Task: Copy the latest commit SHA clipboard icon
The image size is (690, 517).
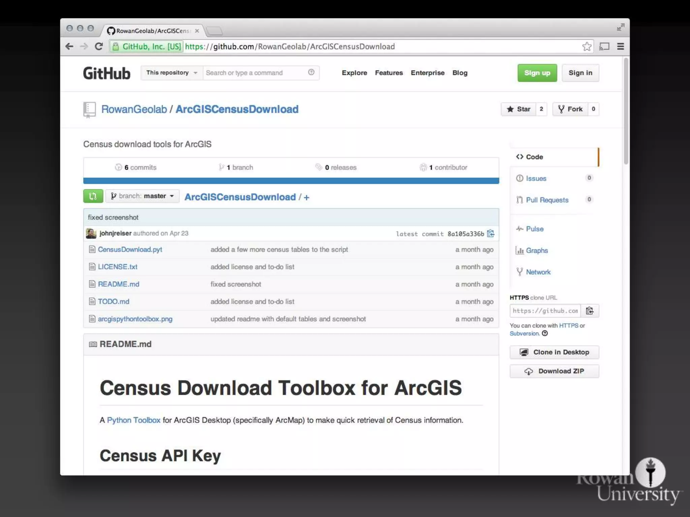Action: tap(491, 234)
